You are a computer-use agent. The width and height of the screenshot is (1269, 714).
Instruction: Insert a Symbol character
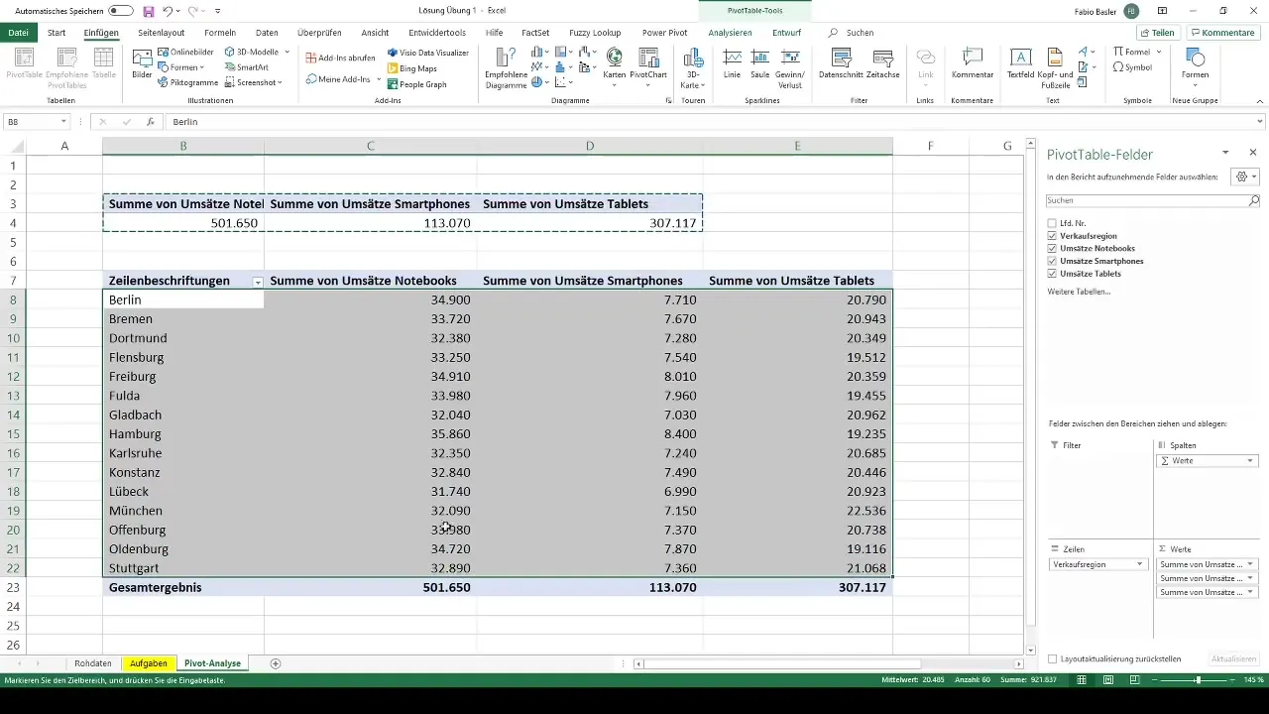point(1132,67)
